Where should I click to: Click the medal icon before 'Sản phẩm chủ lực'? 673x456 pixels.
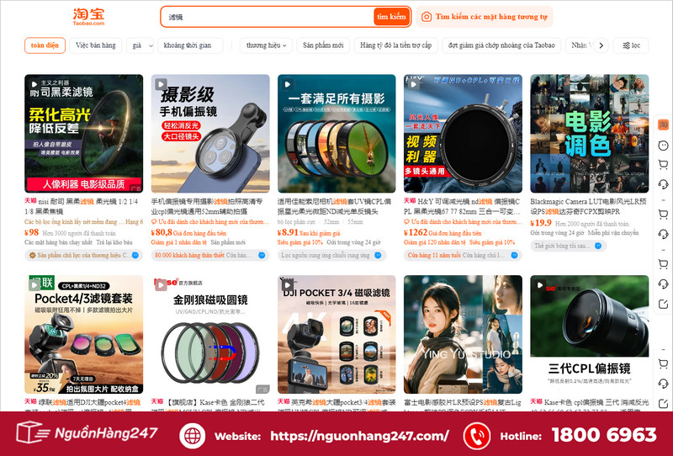[x=32, y=255]
